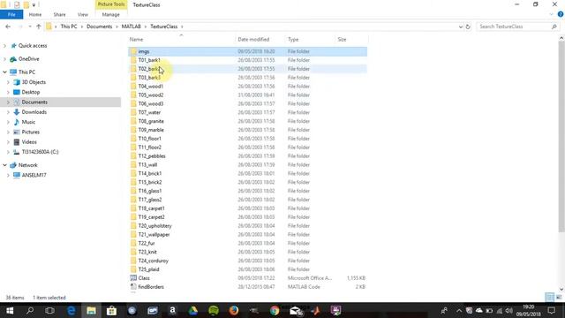The image size is (565, 318).
Task: Open Microsoft Store in taskbar
Action: [x=111, y=310]
